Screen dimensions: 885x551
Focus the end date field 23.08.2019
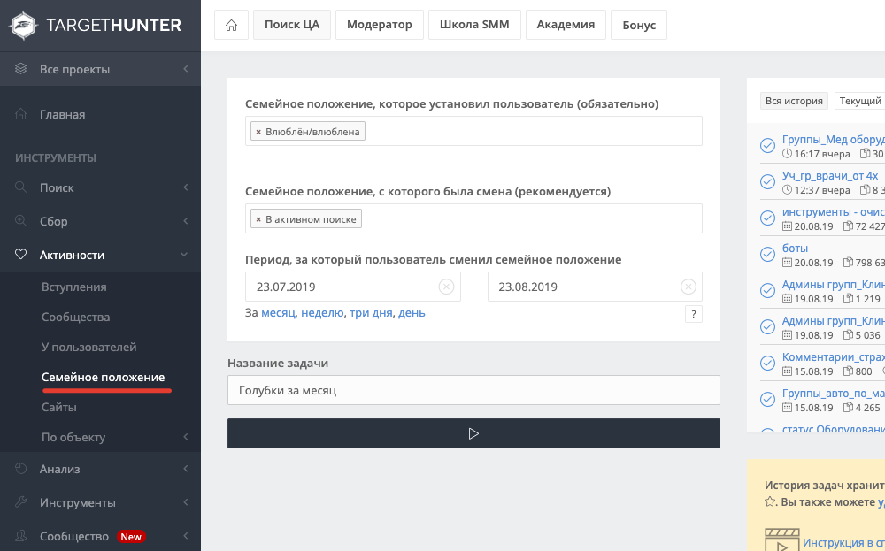(x=595, y=287)
